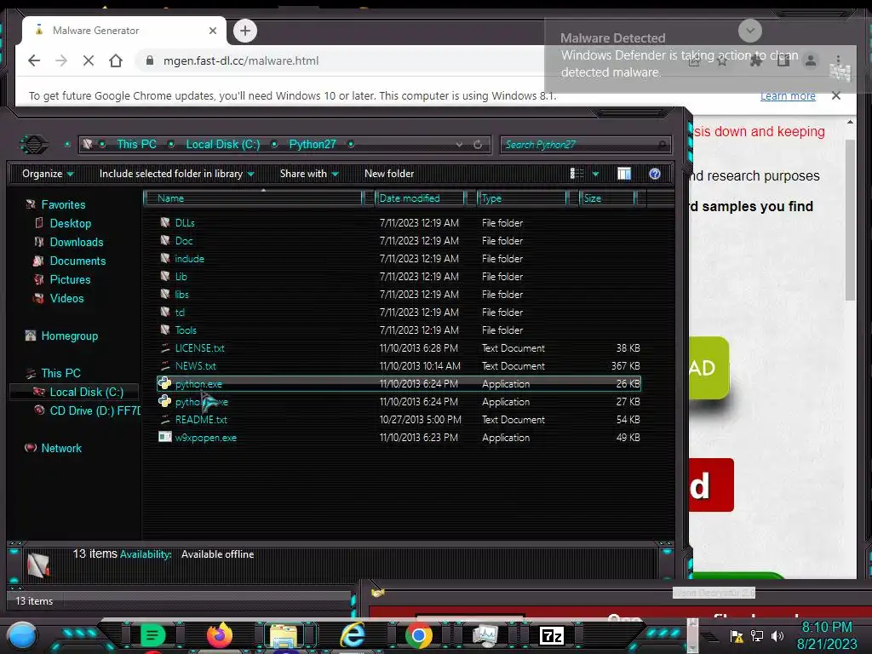Sort by Size column
Screen dimensions: 872x654
pos(608,198)
